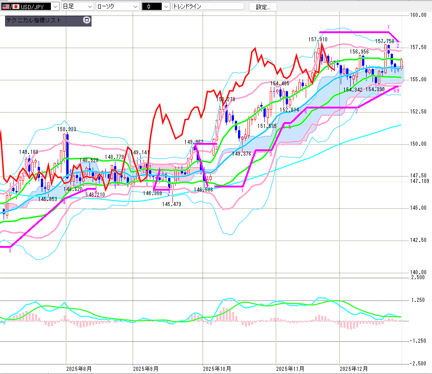
Task: Select the 2025年8月 date label on the timeline
Action: (x=79, y=369)
